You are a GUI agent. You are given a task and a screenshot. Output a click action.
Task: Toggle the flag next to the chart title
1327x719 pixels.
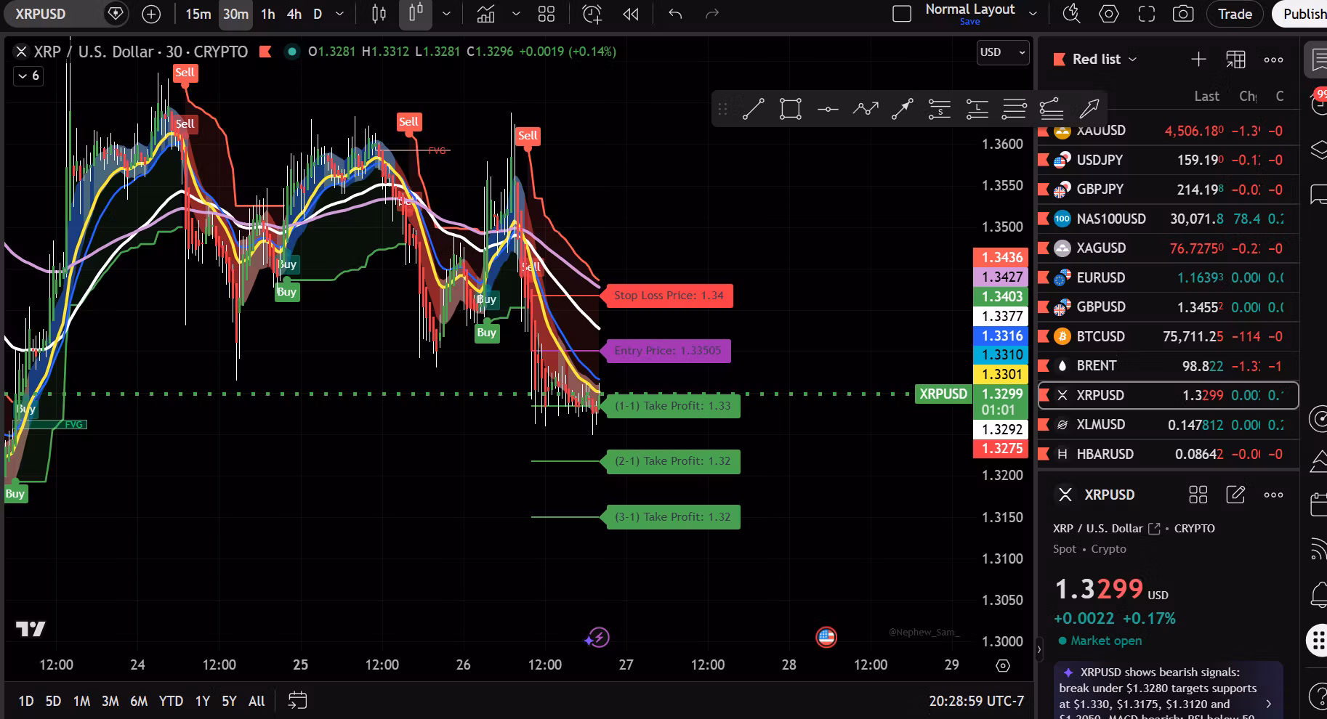point(265,52)
